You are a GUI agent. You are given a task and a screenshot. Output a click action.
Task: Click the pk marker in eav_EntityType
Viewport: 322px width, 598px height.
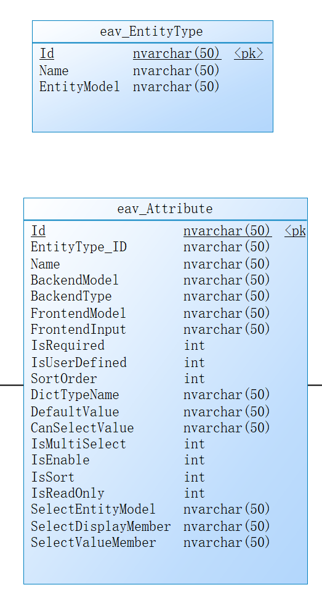click(249, 54)
